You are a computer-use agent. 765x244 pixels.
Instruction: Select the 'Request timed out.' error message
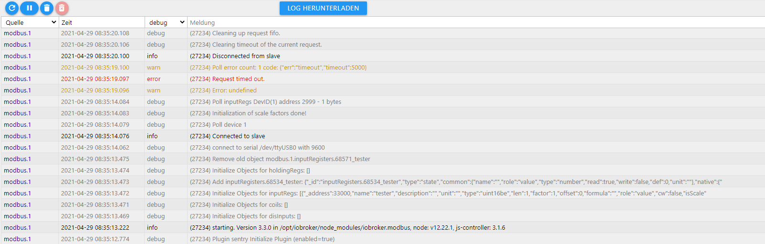click(227, 79)
